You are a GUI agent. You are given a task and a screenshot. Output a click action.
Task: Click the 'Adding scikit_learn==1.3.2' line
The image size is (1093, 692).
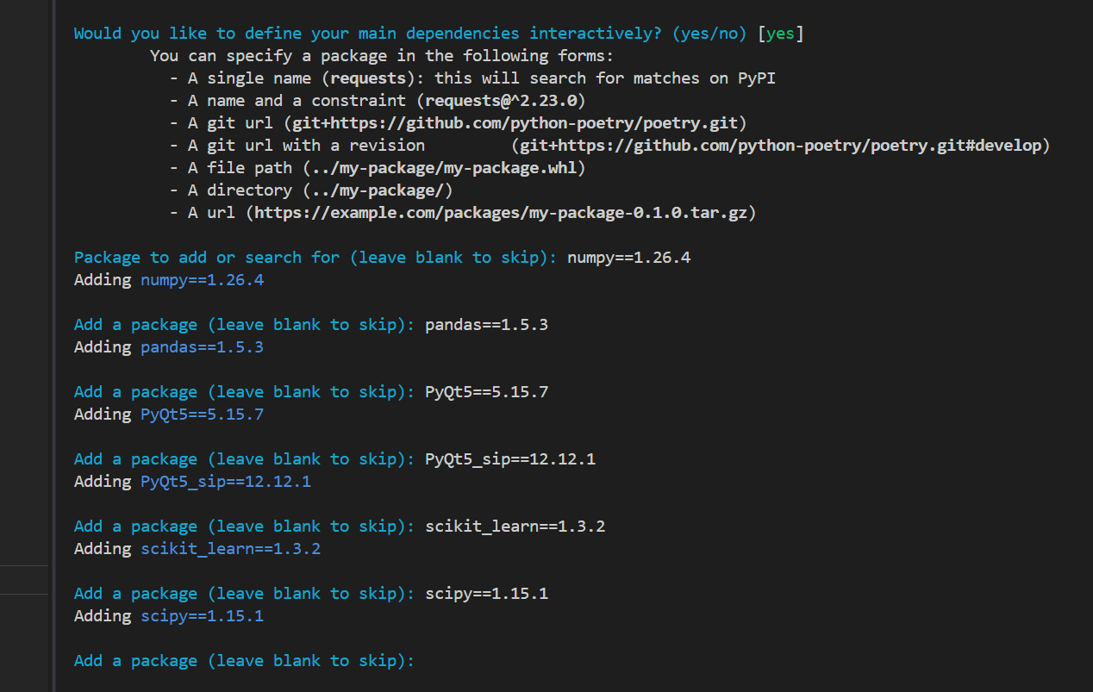coord(197,549)
